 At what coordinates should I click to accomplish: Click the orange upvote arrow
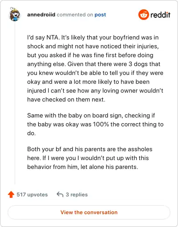point(11,195)
